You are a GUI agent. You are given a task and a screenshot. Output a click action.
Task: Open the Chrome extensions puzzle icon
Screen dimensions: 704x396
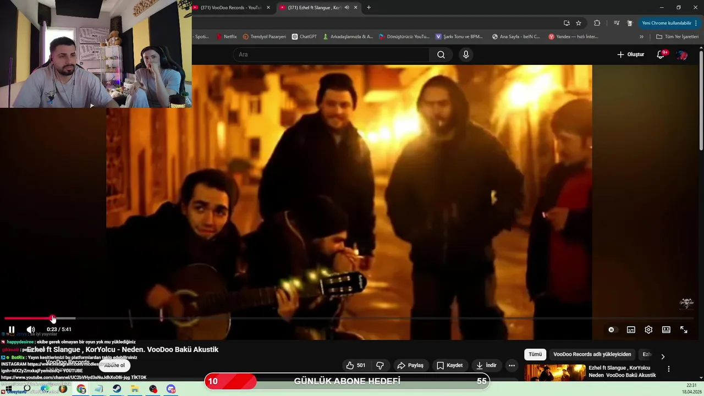point(597,23)
